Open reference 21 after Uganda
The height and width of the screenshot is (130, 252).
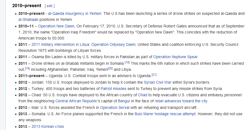pos(154,75)
